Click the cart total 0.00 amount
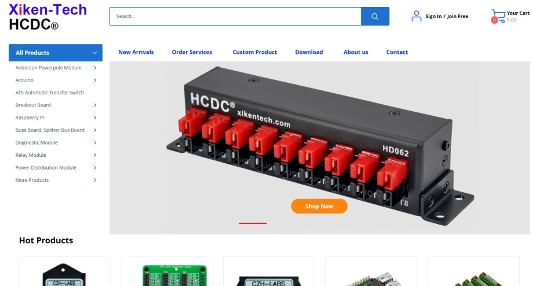The height and width of the screenshot is (286, 533). tap(512, 20)
